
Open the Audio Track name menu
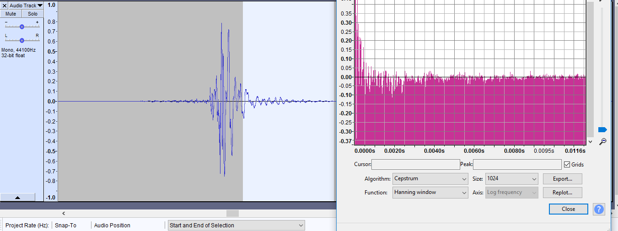[x=26, y=5]
